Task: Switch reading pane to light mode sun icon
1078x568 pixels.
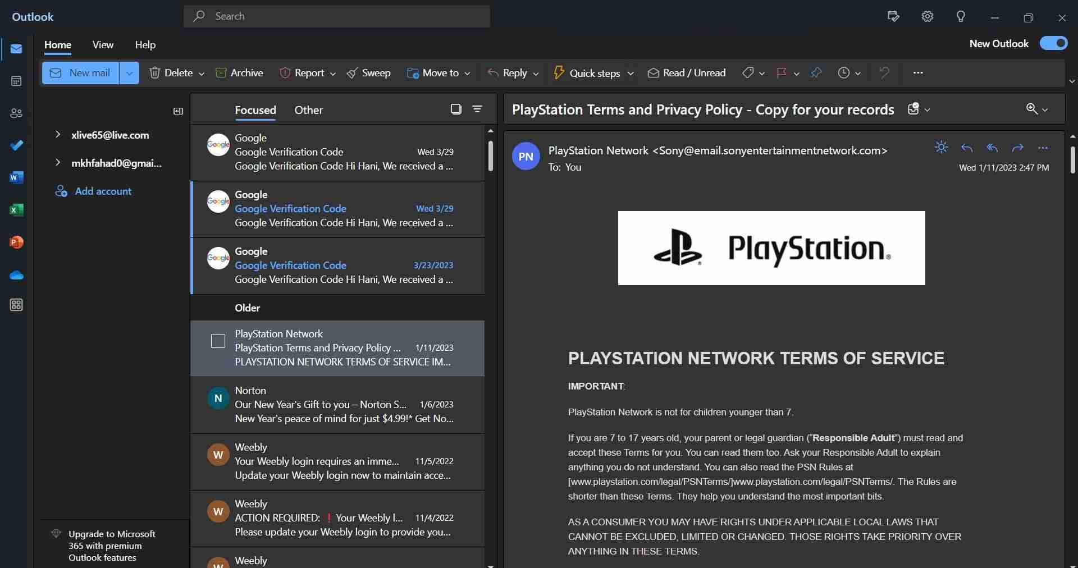Action: [941, 148]
